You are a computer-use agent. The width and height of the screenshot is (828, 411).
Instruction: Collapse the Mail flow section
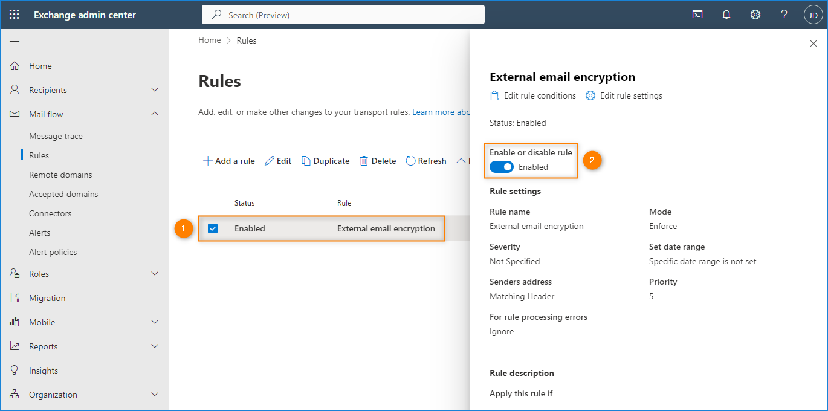pos(155,114)
